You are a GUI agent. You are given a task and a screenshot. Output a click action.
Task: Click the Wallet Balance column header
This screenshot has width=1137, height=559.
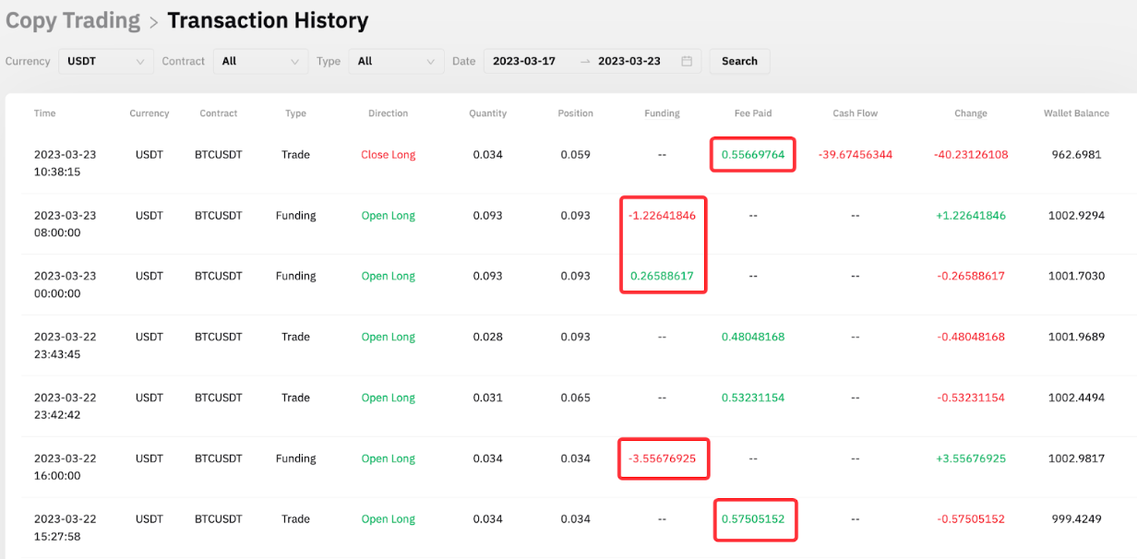pos(1076,113)
